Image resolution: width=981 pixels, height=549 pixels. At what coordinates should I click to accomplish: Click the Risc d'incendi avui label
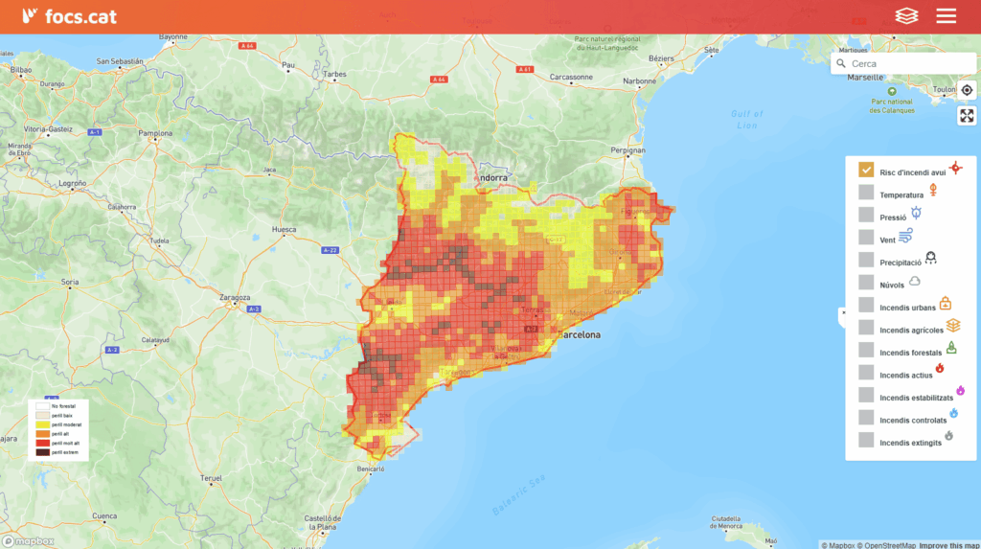tap(912, 172)
